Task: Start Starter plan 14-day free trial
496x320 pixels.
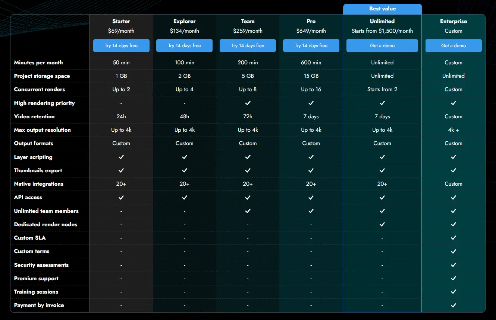Action: pyautogui.click(x=121, y=46)
